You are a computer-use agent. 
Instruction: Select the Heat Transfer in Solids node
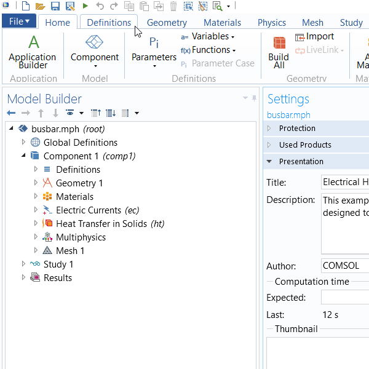click(x=109, y=224)
